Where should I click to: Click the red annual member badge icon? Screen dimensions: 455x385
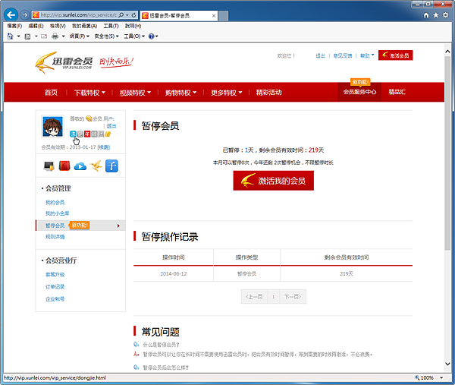(x=87, y=134)
